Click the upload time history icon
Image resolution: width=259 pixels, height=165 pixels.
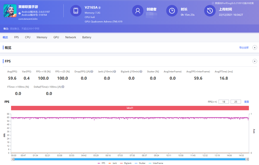click(x=210, y=11)
